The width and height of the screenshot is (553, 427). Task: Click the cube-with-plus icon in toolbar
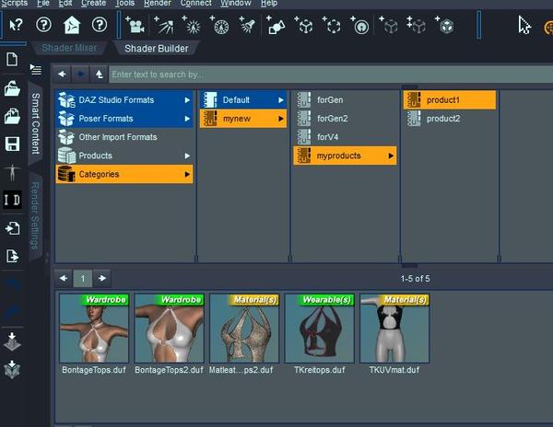coord(445,25)
